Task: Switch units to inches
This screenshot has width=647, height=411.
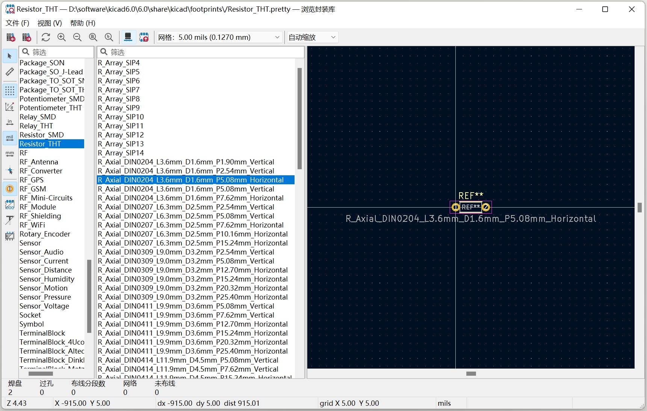Action: (x=10, y=122)
